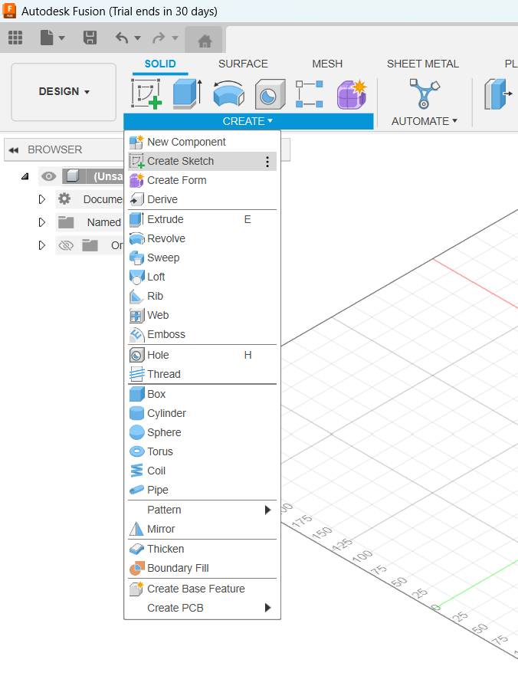The image size is (518, 699).
Task: Expand the Origin folder node
Action: point(42,245)
